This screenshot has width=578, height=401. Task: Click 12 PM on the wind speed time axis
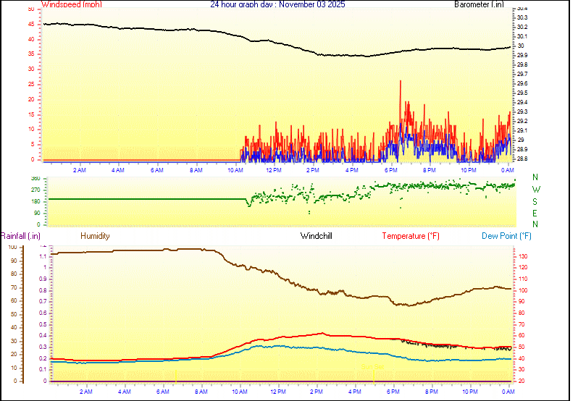(x=274, y=170)
